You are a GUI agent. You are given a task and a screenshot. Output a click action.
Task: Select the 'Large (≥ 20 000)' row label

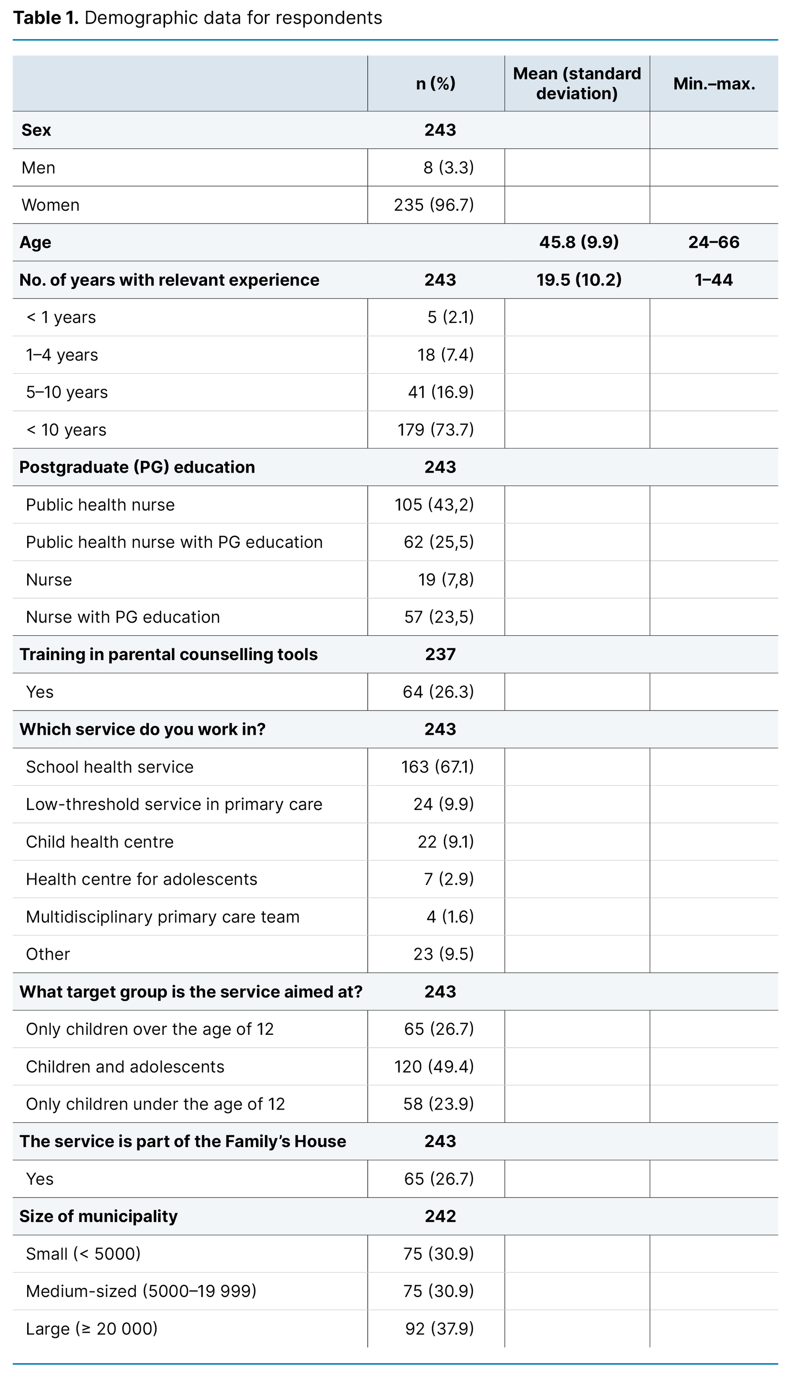coord(92,1329)
